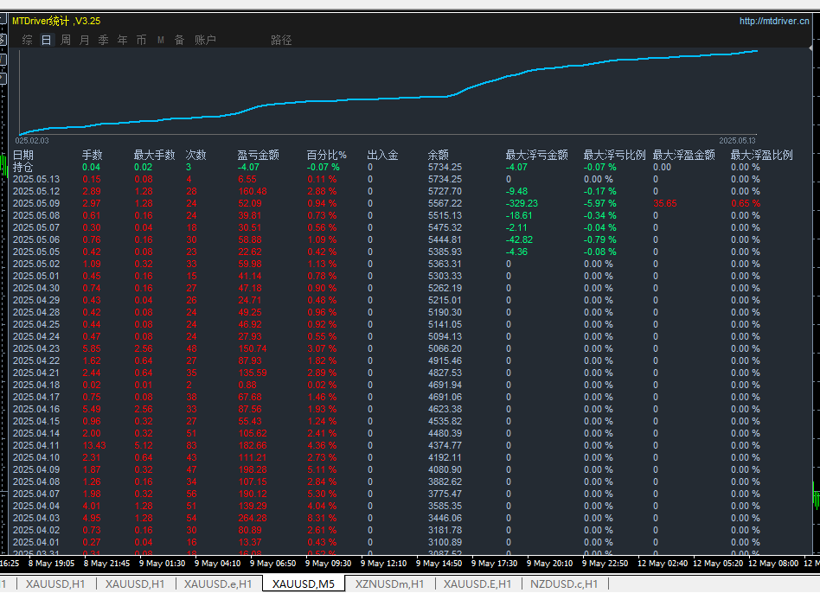Screen dimensions: 820x593
Task: Click the 路径 path button
Action: pyautogui.click(x=281, y=40)
